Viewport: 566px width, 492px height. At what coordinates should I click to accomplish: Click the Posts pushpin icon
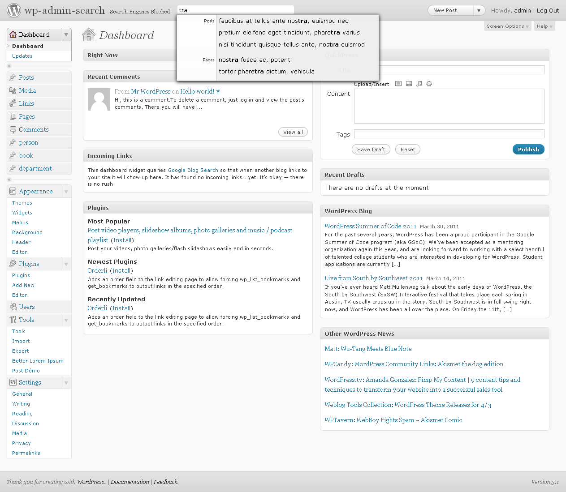point(13,77)
